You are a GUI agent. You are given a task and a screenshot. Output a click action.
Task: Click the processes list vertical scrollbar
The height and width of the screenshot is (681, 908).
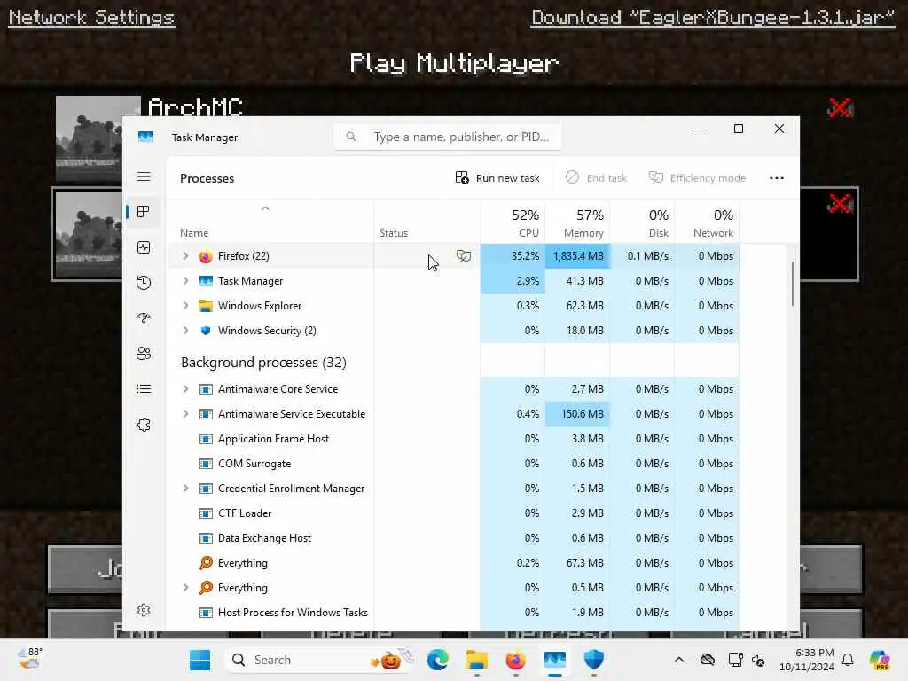792,284
